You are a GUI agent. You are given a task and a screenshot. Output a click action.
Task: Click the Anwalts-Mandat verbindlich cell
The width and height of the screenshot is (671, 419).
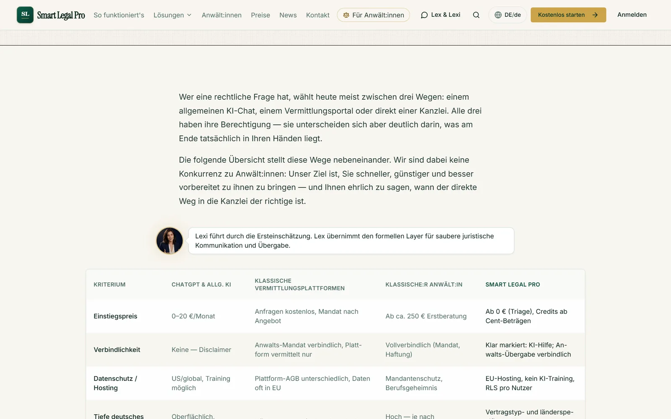[x=308, y=349]
